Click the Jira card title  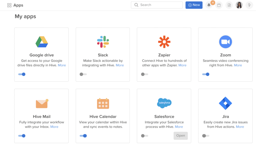point(226,117)
